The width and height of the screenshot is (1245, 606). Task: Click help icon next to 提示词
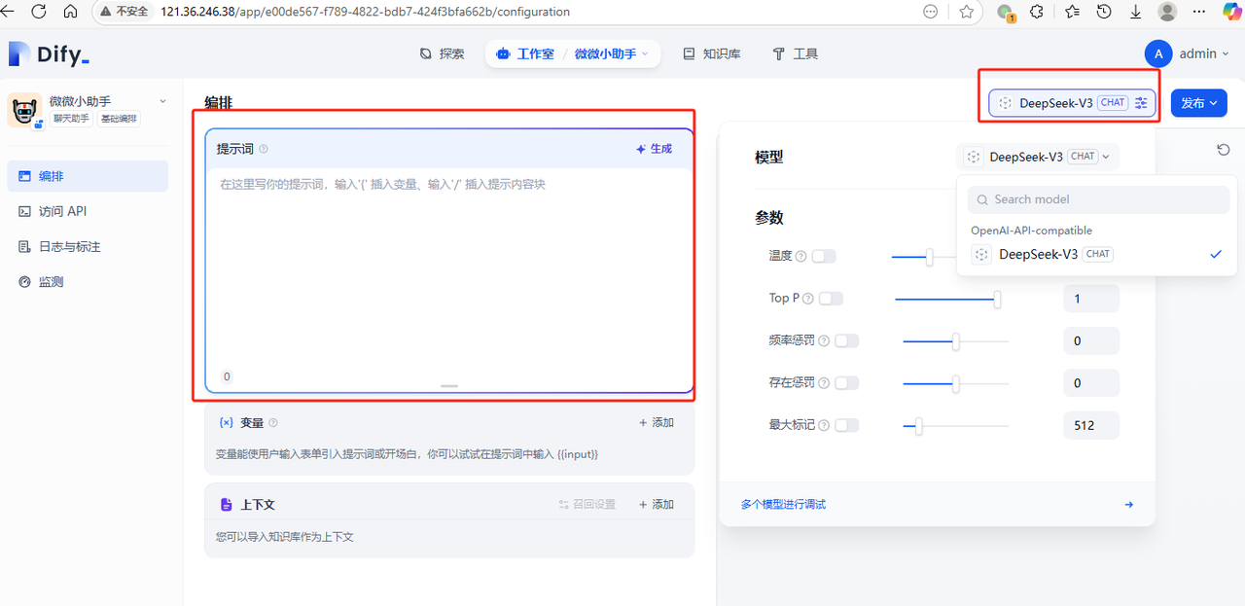click(264, 149)
